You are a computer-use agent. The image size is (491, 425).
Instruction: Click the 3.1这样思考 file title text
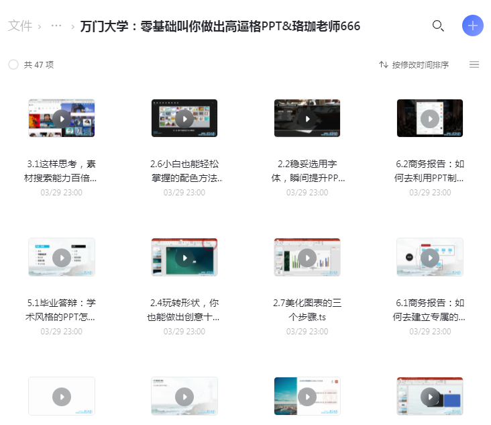[62, 171]
